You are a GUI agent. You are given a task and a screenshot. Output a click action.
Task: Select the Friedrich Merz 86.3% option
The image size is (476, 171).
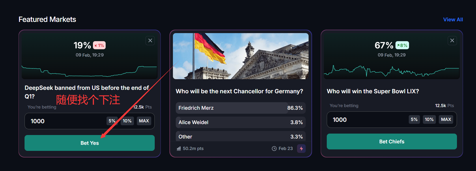(x=240, y=108)
